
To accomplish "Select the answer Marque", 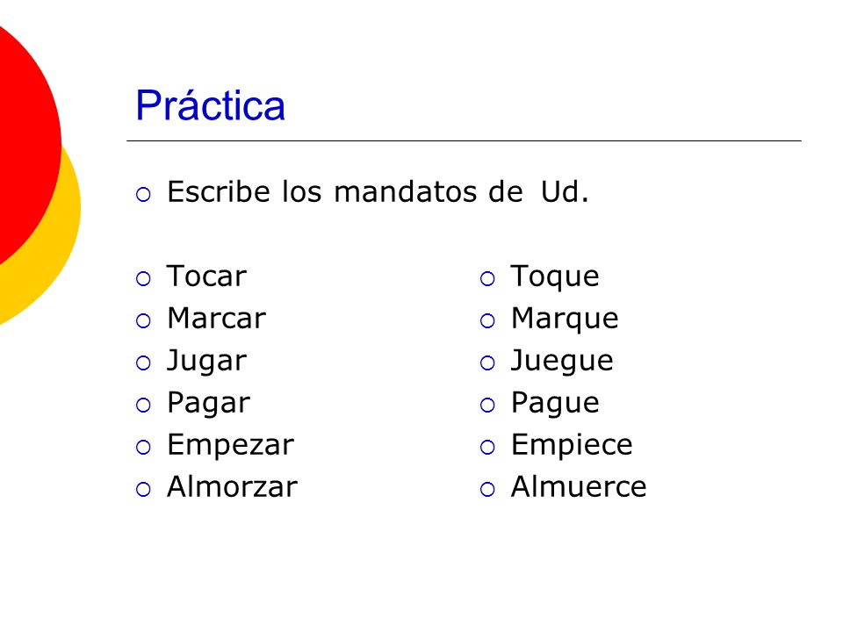I will pos(565,320).
